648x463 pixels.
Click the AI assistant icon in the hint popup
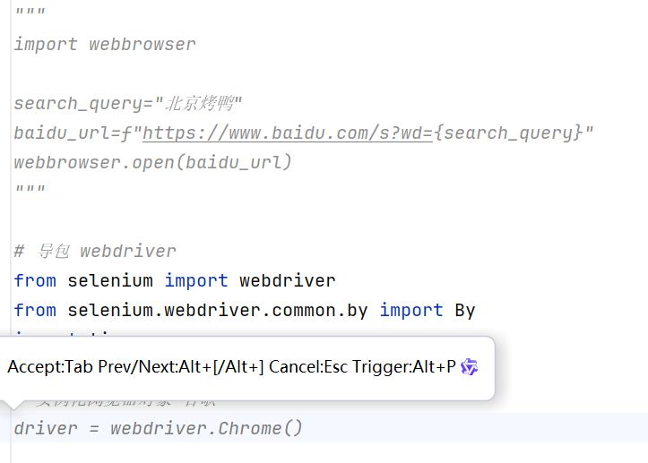(469, 367)
